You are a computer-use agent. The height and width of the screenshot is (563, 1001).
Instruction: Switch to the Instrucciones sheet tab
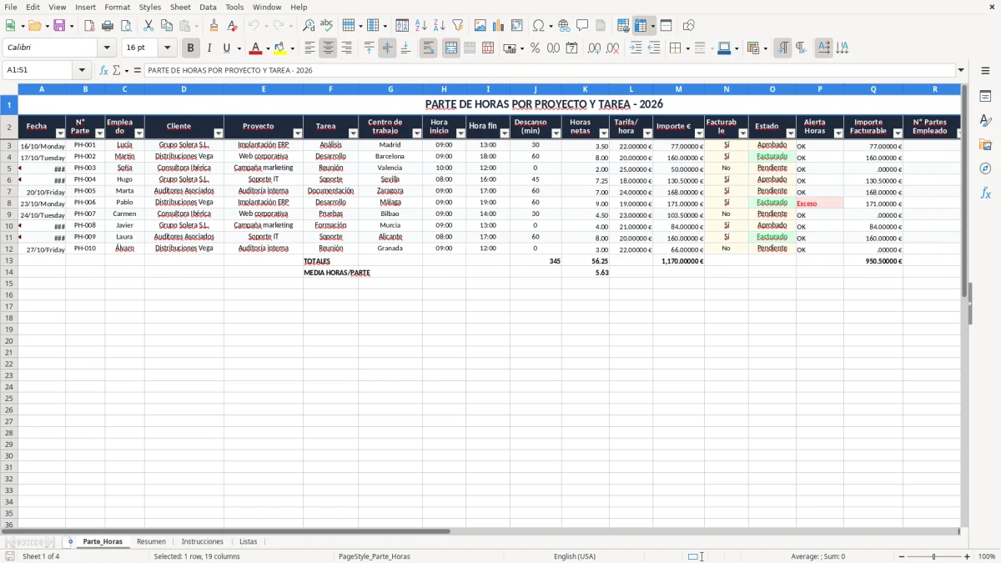[203, 541]
